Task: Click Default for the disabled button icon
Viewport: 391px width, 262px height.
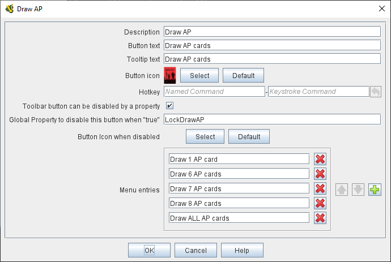Action: pos(249,136)
